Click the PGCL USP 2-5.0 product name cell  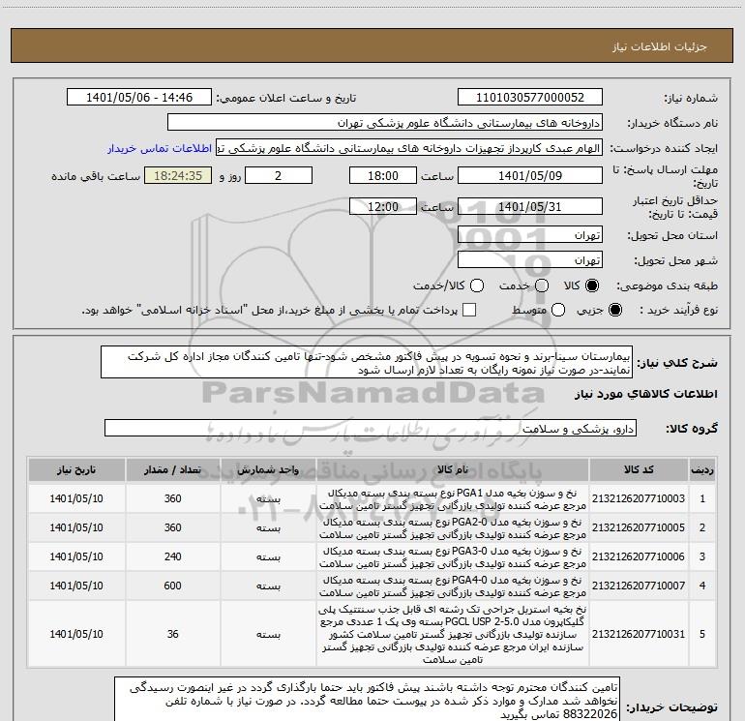tap(453, 634)
